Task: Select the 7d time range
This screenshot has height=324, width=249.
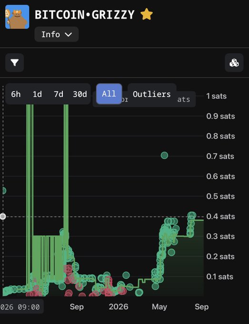Action: (59, 94)
